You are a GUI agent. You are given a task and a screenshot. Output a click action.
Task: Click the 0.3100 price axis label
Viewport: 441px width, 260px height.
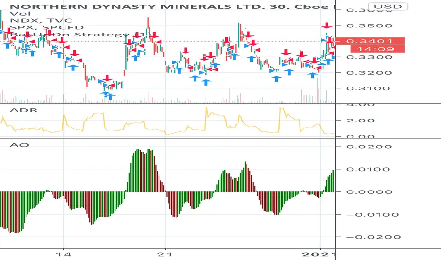[x=368, y=88]
